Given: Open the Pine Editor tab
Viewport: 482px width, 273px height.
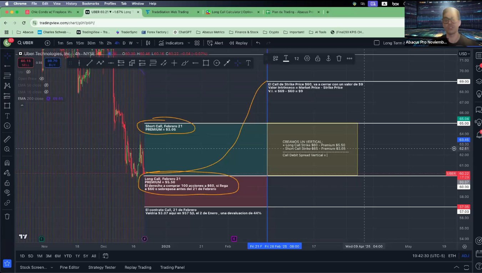Looking at the screenshot, I should tap(70, 267).
